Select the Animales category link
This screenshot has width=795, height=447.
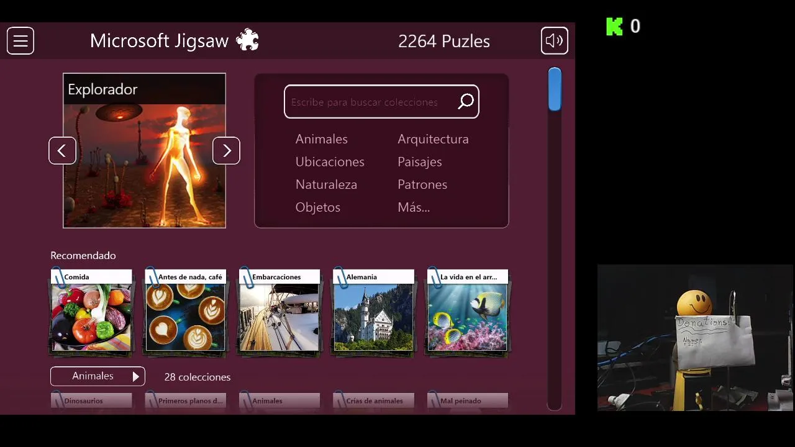[x=321, y=139]
